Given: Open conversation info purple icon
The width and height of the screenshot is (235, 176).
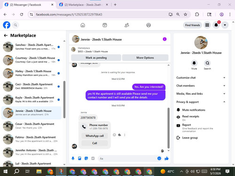Looking at the screenshot, I should tap(164, 39).
